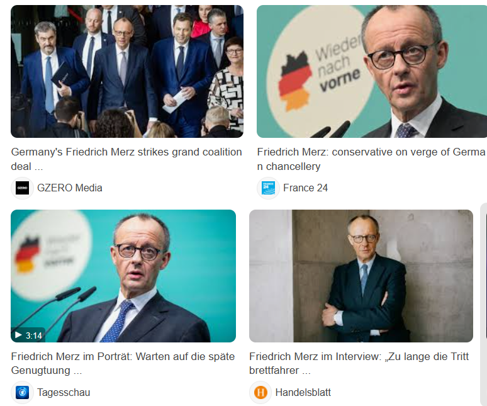
Task: Open the Tagesschau portrait video thumbnail
Action: coord(123,276)
